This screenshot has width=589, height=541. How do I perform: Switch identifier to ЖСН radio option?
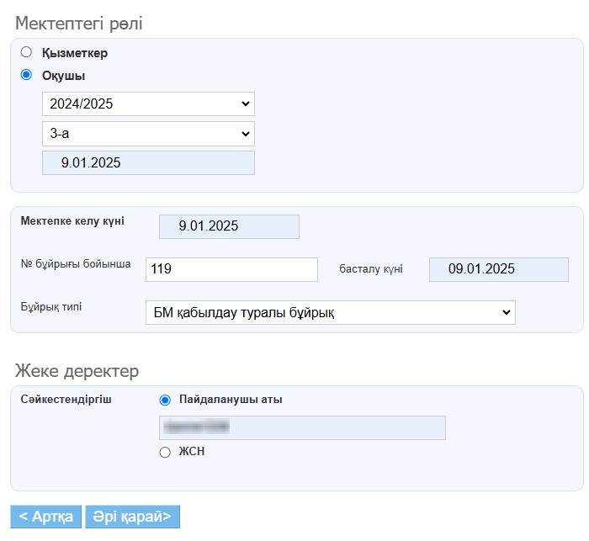[165, 452]
